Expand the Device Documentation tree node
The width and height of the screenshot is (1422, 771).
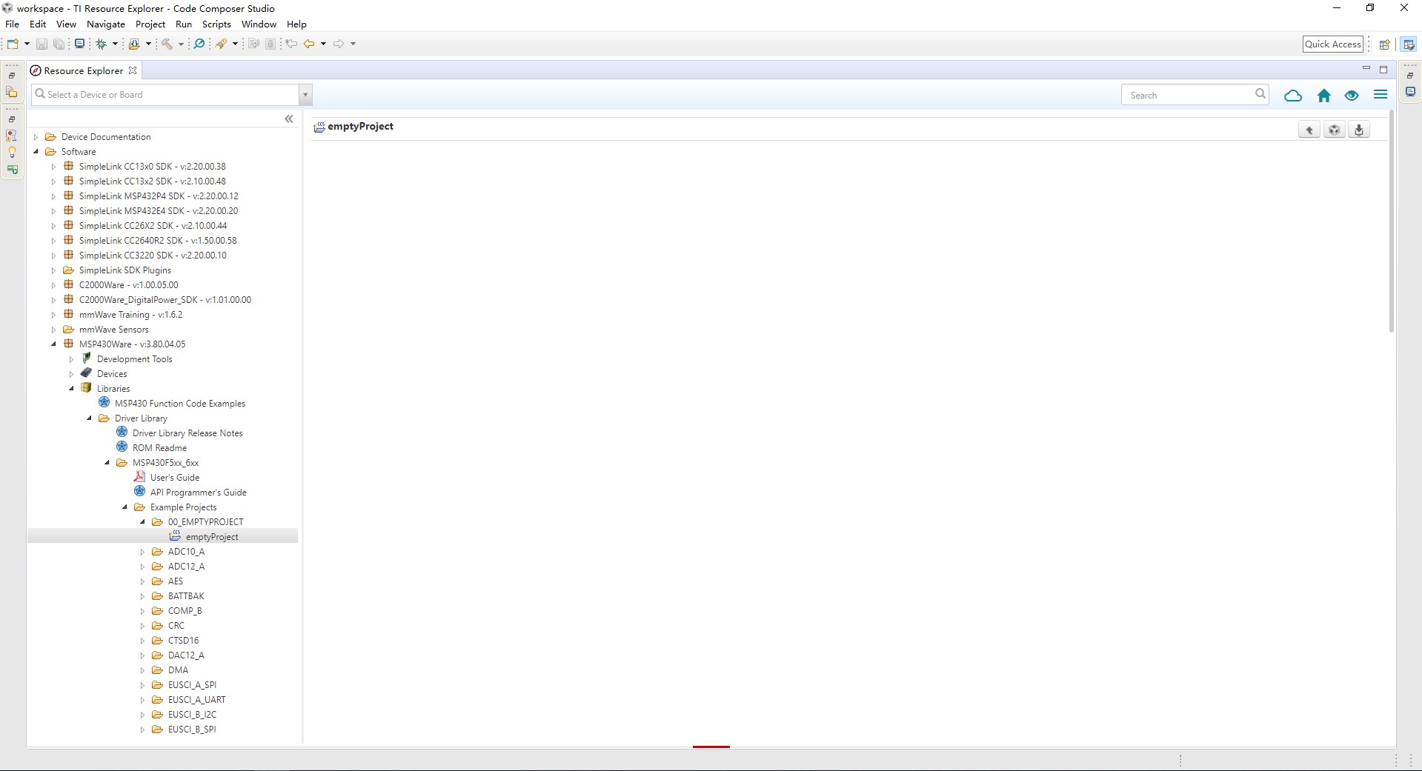(x=36, y=137)
